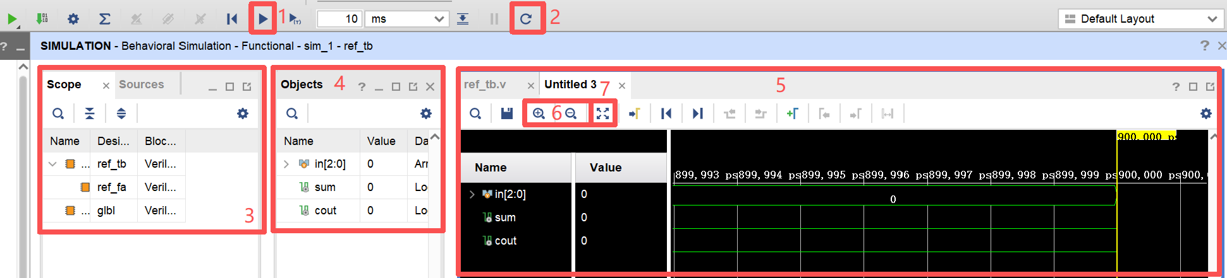
Task: Click the Run All simulation play button
Action: click(262, 19)
